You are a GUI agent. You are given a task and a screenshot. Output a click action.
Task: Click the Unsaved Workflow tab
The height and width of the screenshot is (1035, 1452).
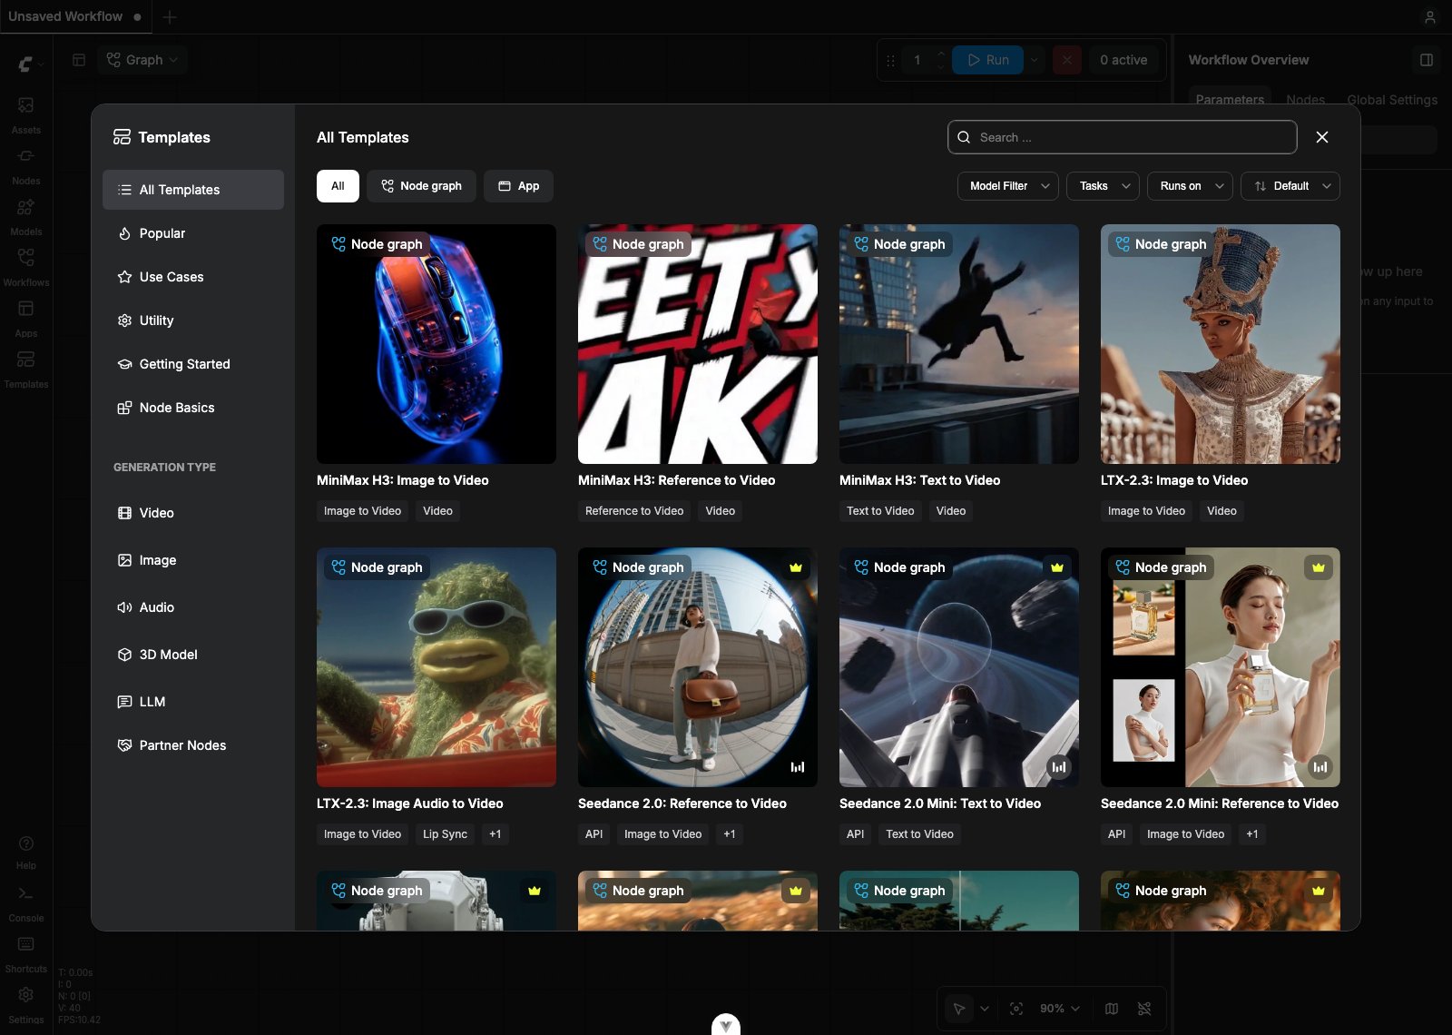coord(74,16)
